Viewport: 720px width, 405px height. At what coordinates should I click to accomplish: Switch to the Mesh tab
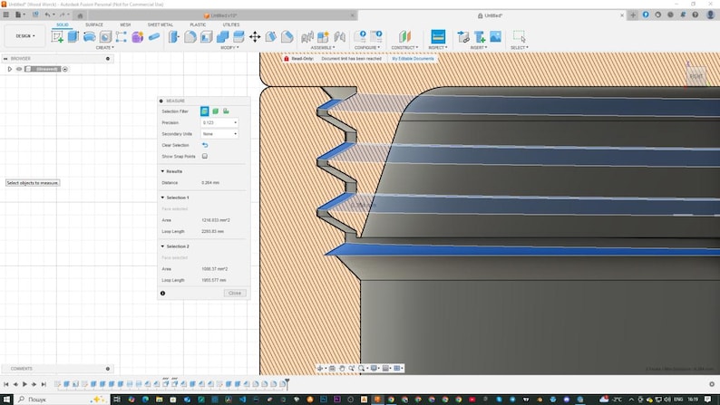(125, 24)
